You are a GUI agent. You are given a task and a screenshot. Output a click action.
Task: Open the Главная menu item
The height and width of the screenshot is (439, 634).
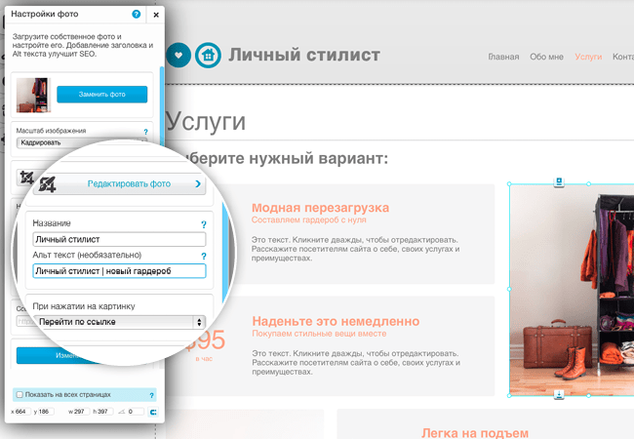pos(503,57)
